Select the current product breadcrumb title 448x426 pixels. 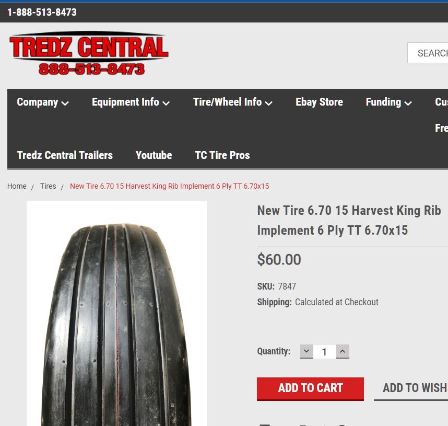coord(169,186)
